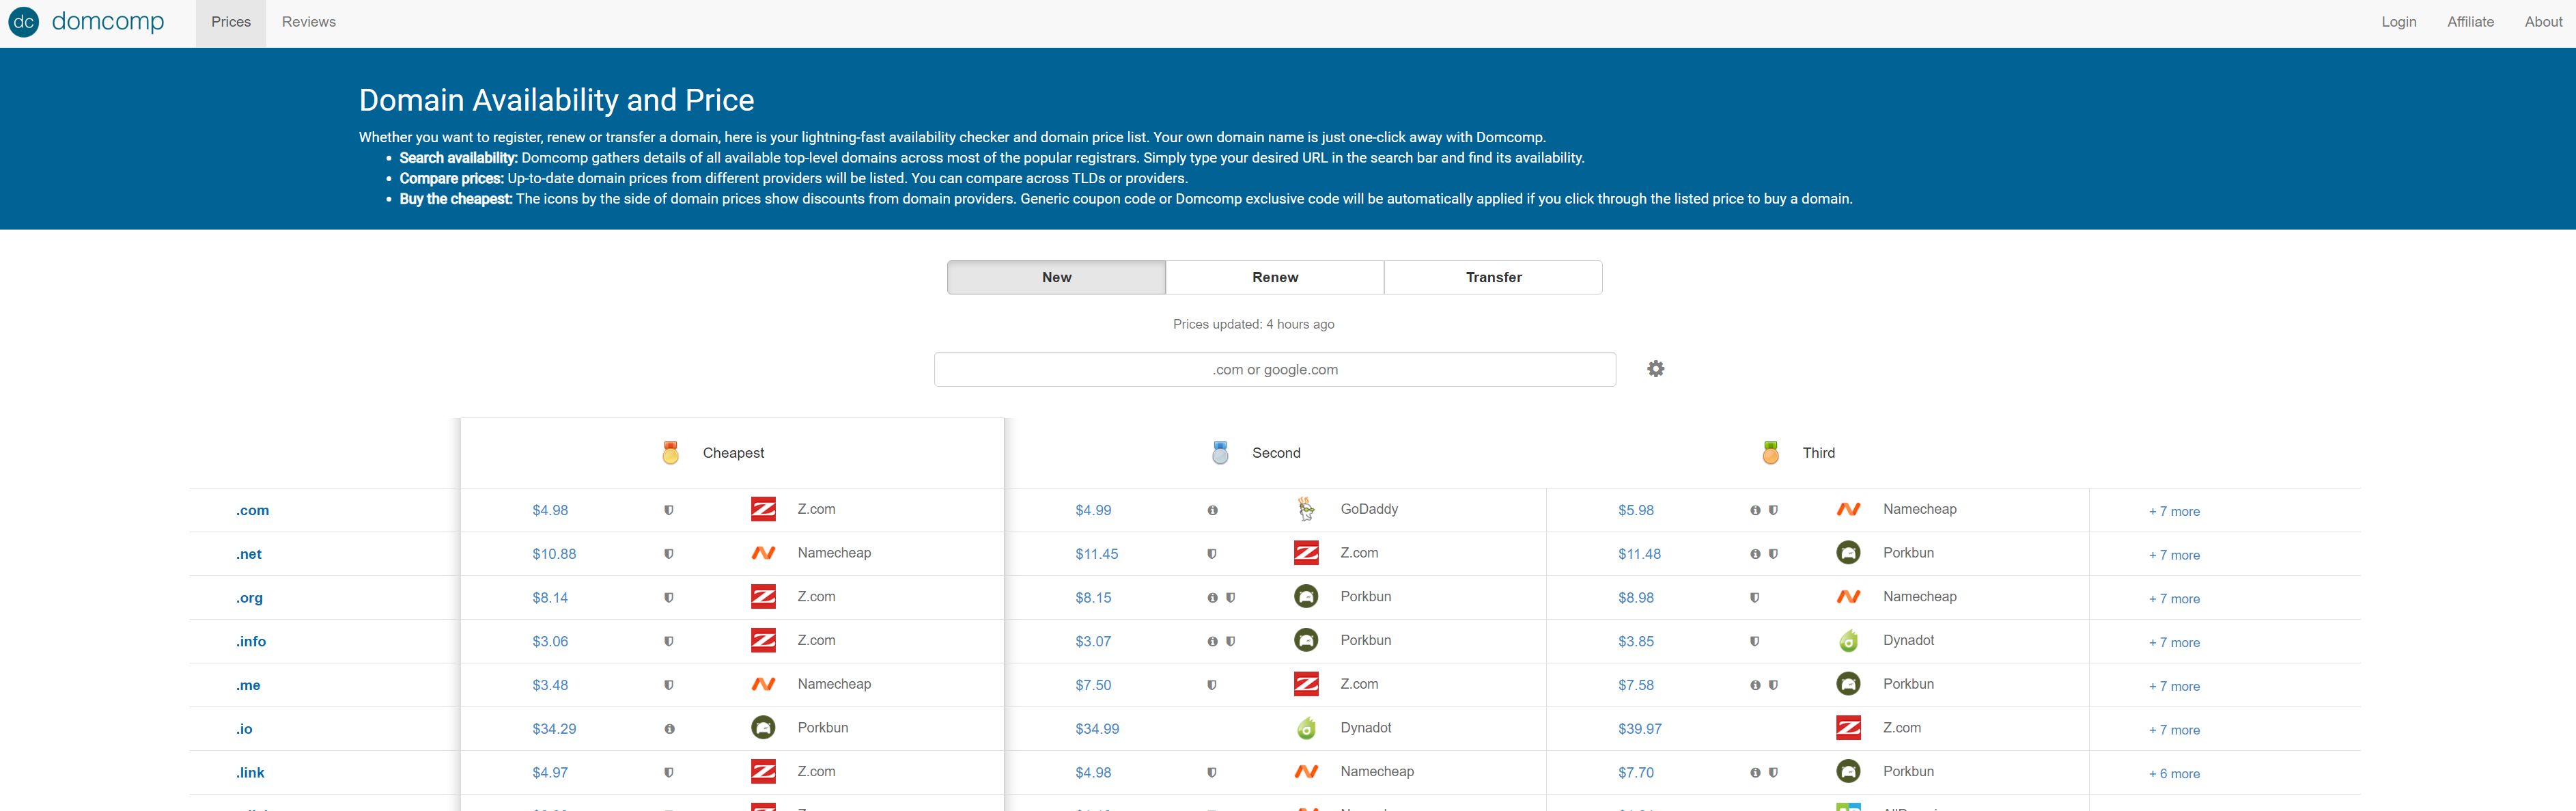Click the $34.99 Dynadot price for .io
Image resolution: width=2576 pixels, height=811 pixels.
coord(1097,729)
